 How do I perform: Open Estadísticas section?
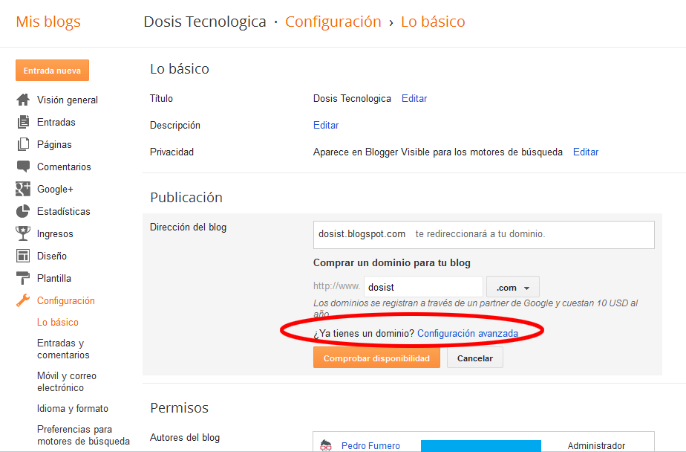(x=63, y=212)
